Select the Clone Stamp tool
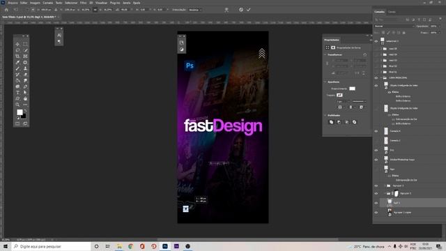This screenshot has width=446, height=251. (x=25, y=68)
